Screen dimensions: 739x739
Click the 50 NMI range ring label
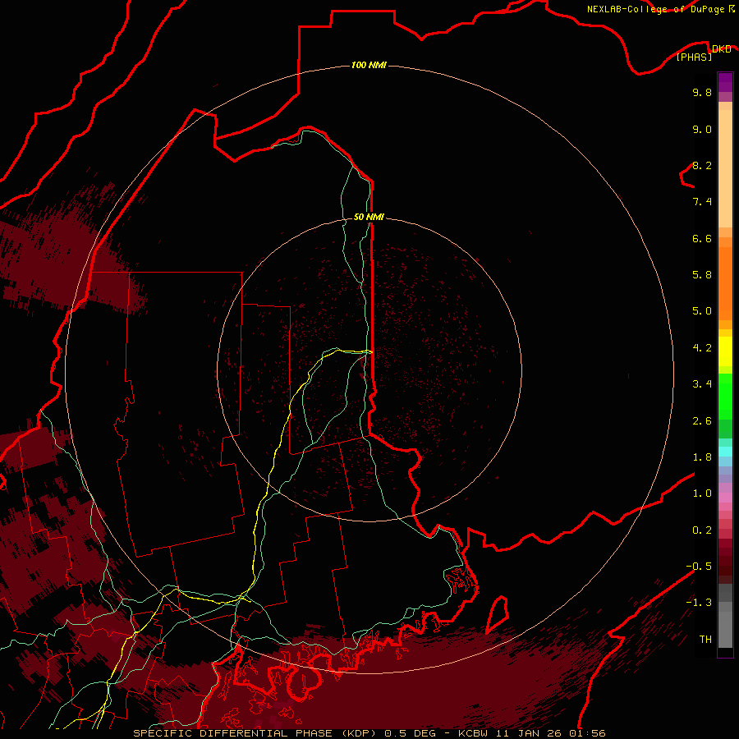[x=369, y=217]
